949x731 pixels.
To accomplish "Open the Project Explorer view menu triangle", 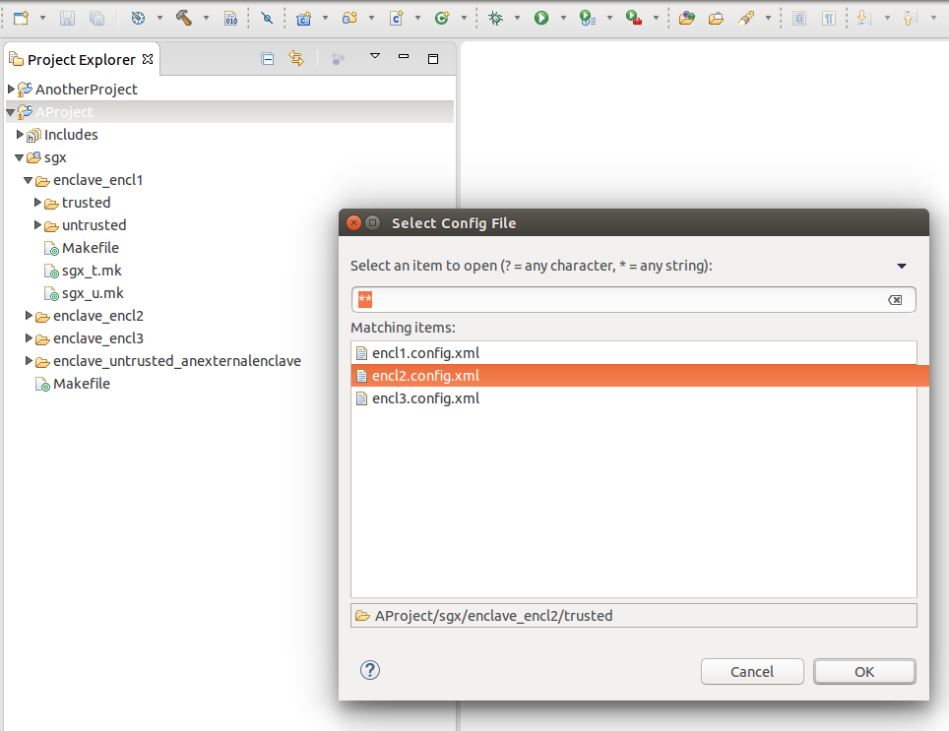I will pos(375,57).
